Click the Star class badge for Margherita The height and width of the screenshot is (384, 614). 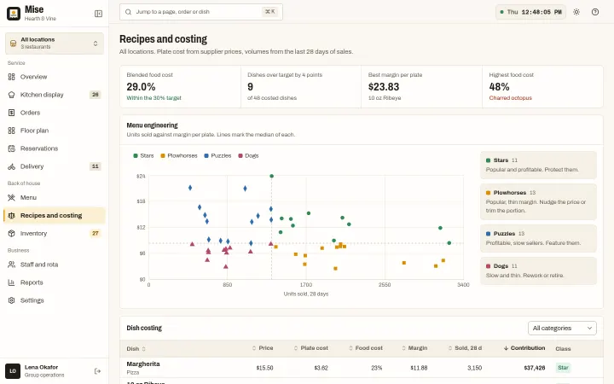(x=563, y=368)
